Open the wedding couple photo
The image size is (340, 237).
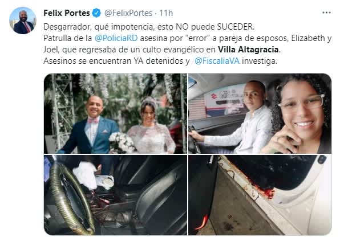click(x=115, y=113)
